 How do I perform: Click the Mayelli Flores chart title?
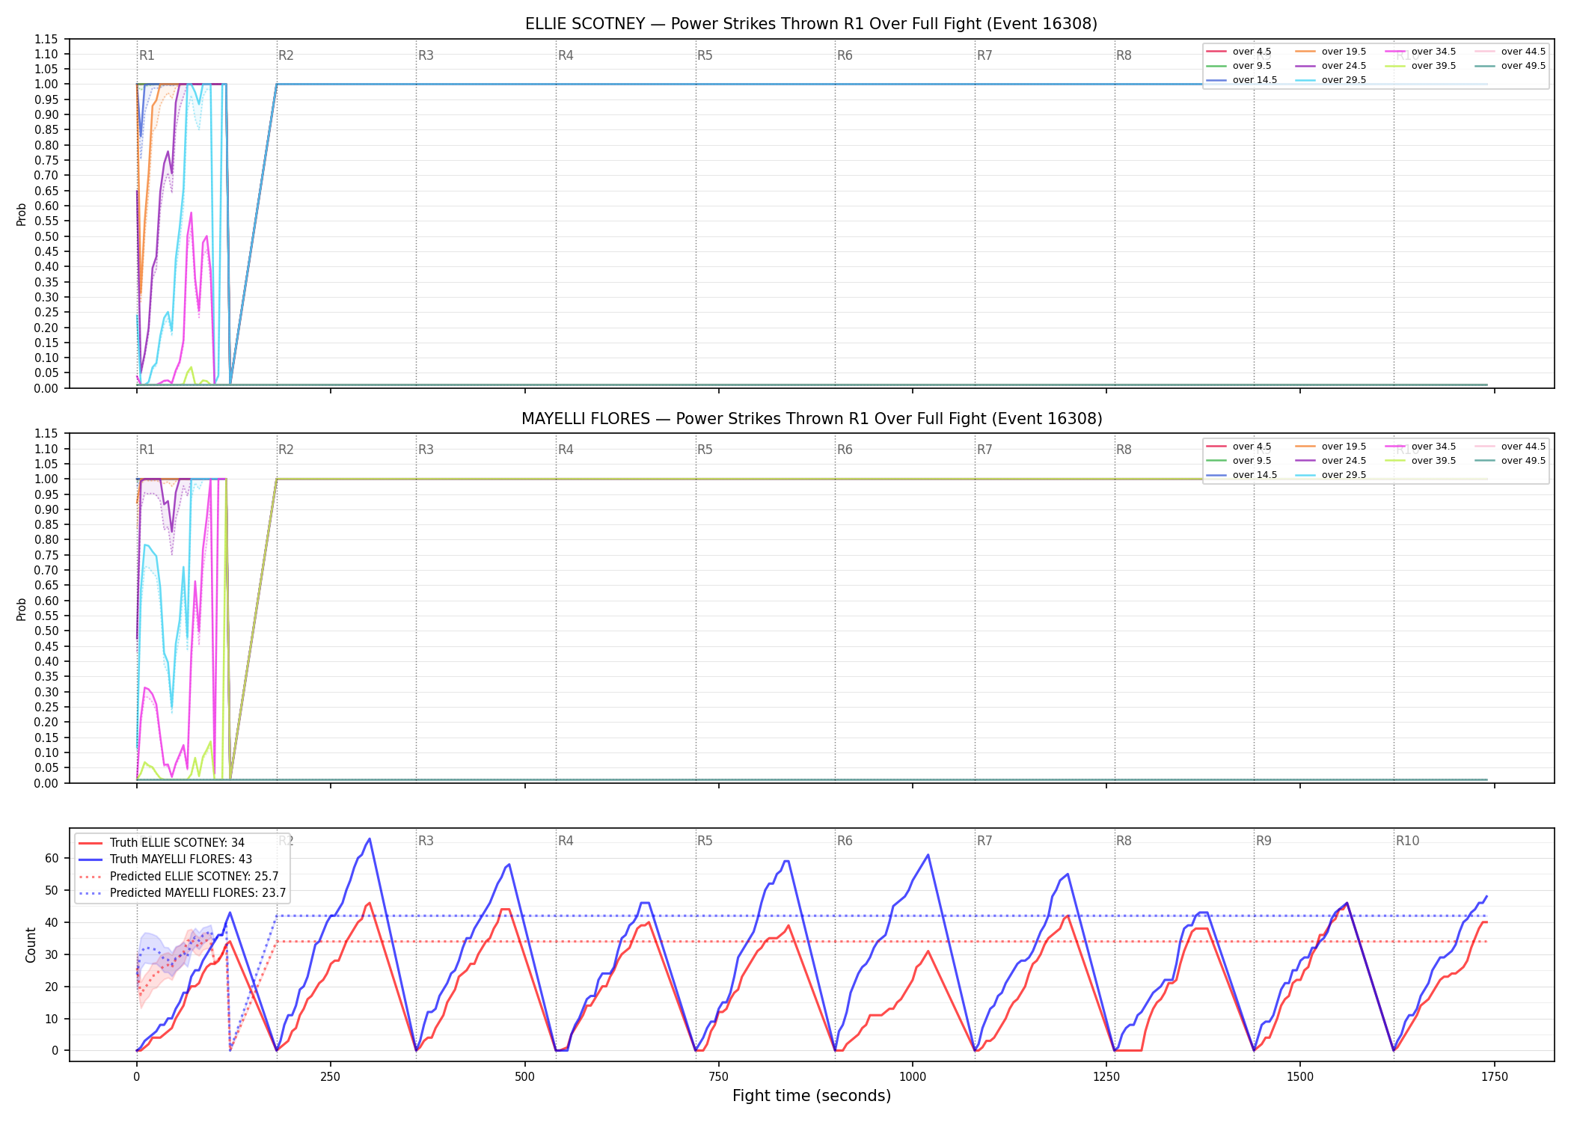(812, 419)
